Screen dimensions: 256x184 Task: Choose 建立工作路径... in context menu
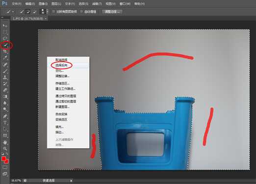[x=68, y=89]
